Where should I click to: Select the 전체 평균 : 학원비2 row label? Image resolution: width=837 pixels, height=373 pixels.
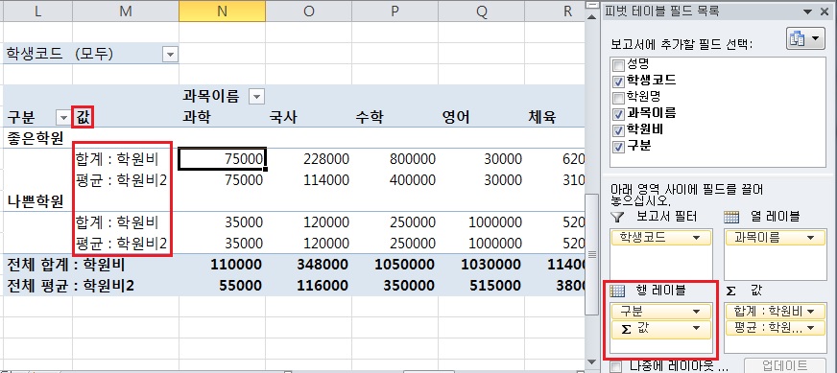click(70, 286)
